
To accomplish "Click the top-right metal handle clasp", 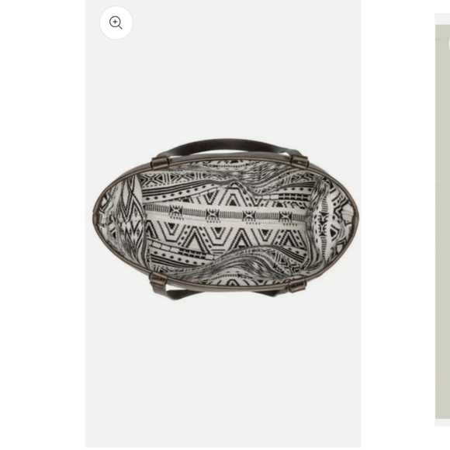I will tap(299, 161).
